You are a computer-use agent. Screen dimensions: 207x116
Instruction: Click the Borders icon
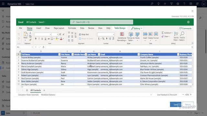pos(52,39)
